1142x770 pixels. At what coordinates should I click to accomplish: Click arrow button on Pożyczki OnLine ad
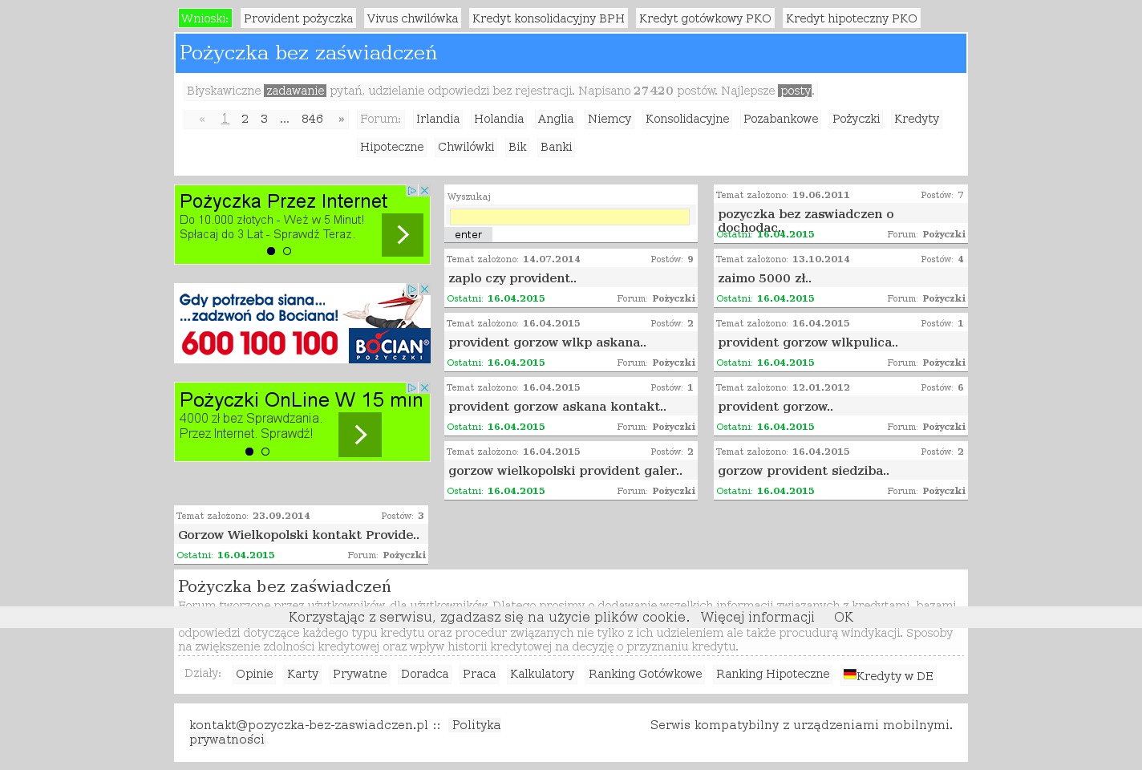click(x=360, y=435)
